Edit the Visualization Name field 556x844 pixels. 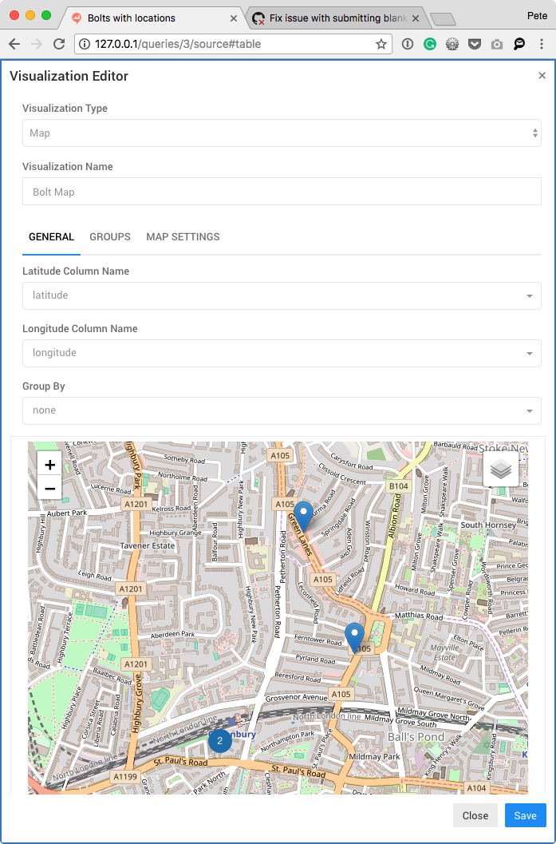[x=282, y=192]
